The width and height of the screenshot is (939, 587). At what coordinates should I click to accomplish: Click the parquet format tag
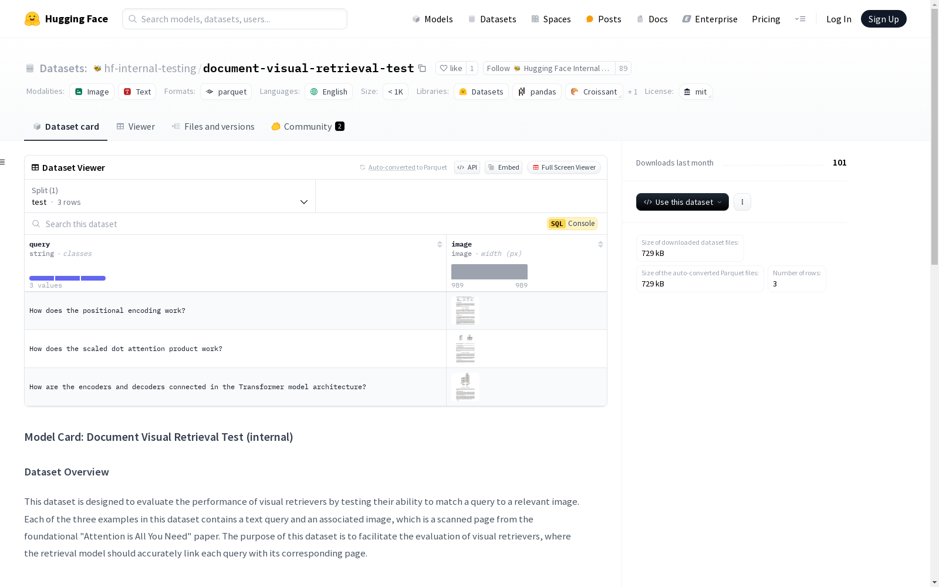pos(226,92)
